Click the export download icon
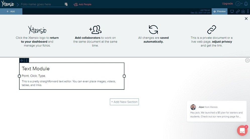The width and height of the screenshot is (250, 139). [x=243, y=12]
